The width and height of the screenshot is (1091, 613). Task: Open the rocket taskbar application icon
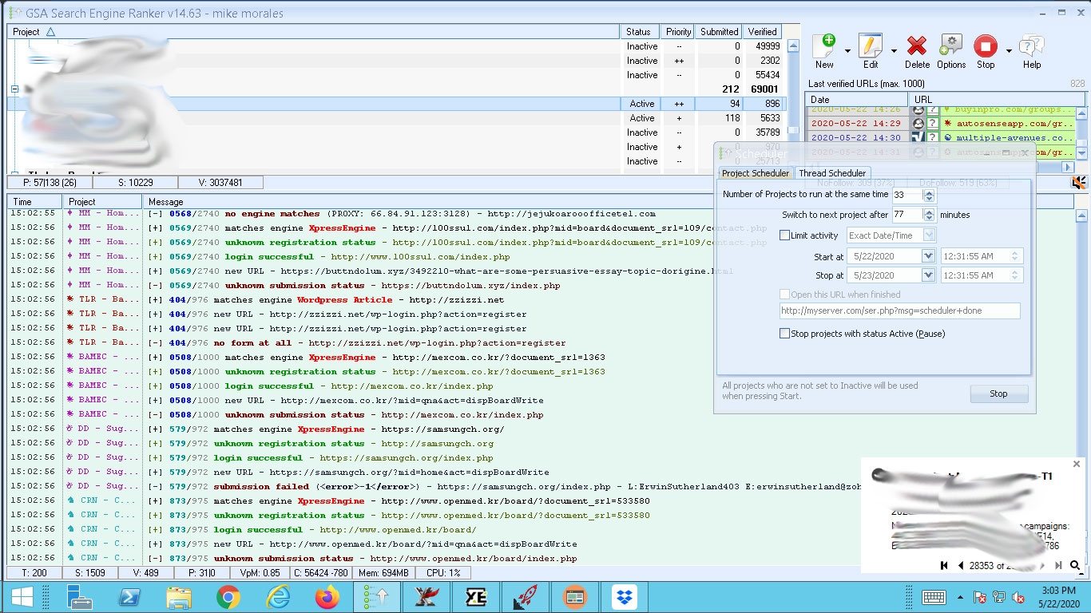[525, 597]
